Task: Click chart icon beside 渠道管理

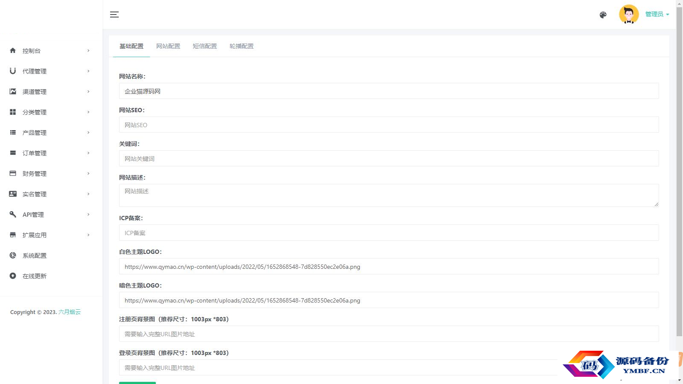Action: pyautogui.click(x=13, y=91)
